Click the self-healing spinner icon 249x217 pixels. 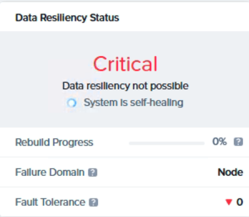pyautogui.click(x=72, y=103)
